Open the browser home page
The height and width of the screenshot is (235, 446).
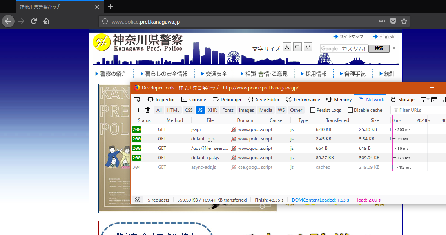tap(46, 21)
